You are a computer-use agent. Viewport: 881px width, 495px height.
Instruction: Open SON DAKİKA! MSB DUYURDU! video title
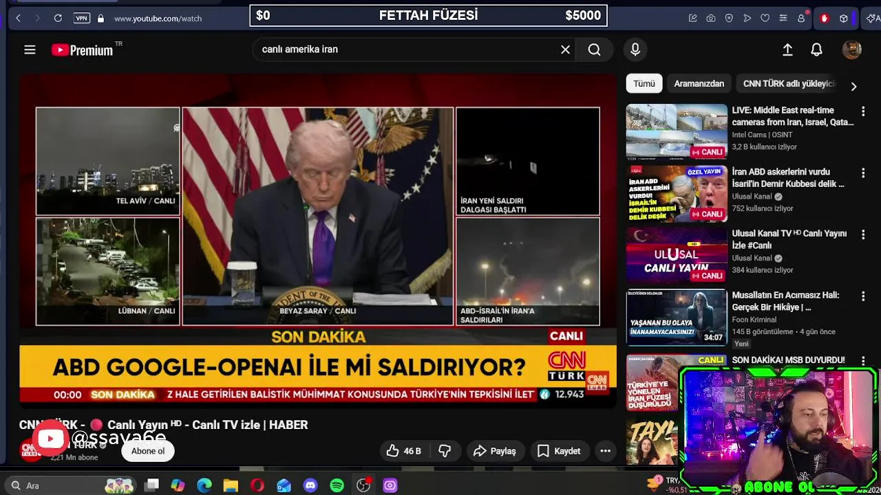click(x=788, y=360)
